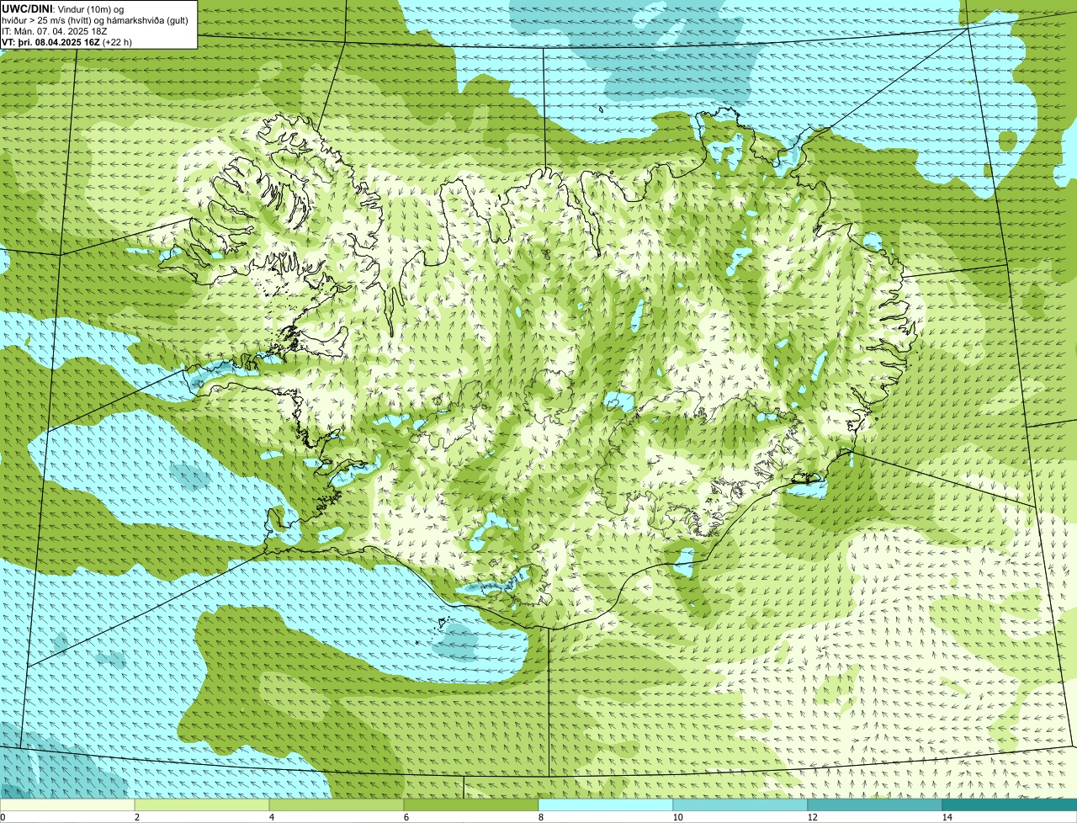Click the '10' tick label on the color scale
The height and width of the screenshot is (823, 1077).
(677, 817)
